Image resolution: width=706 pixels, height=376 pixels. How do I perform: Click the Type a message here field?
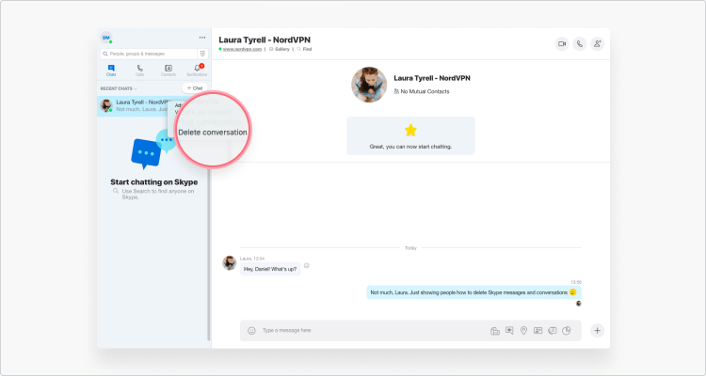[x=374, y=331]
